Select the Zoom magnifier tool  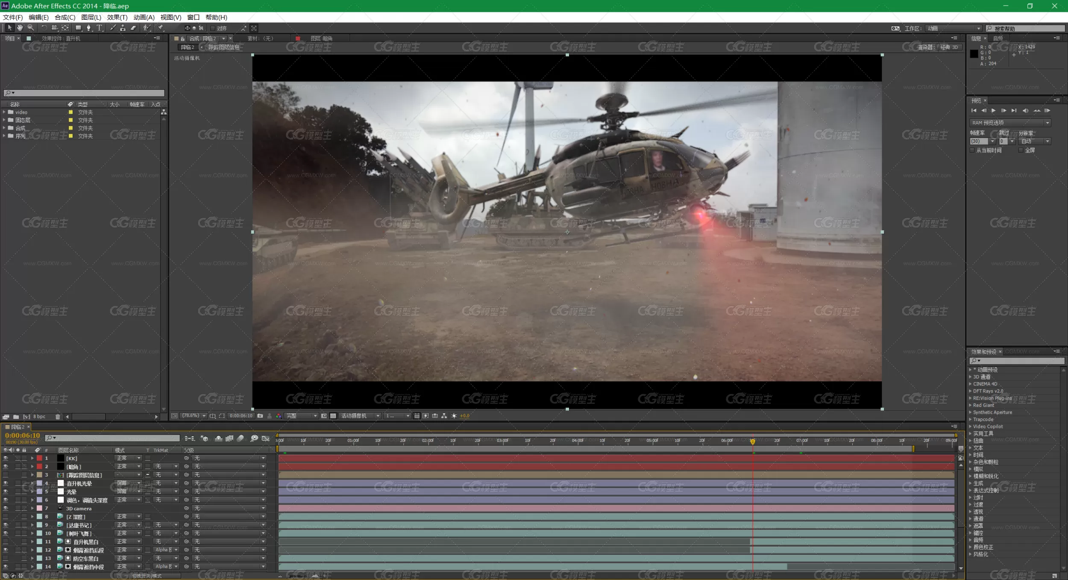tap(31, 28)
